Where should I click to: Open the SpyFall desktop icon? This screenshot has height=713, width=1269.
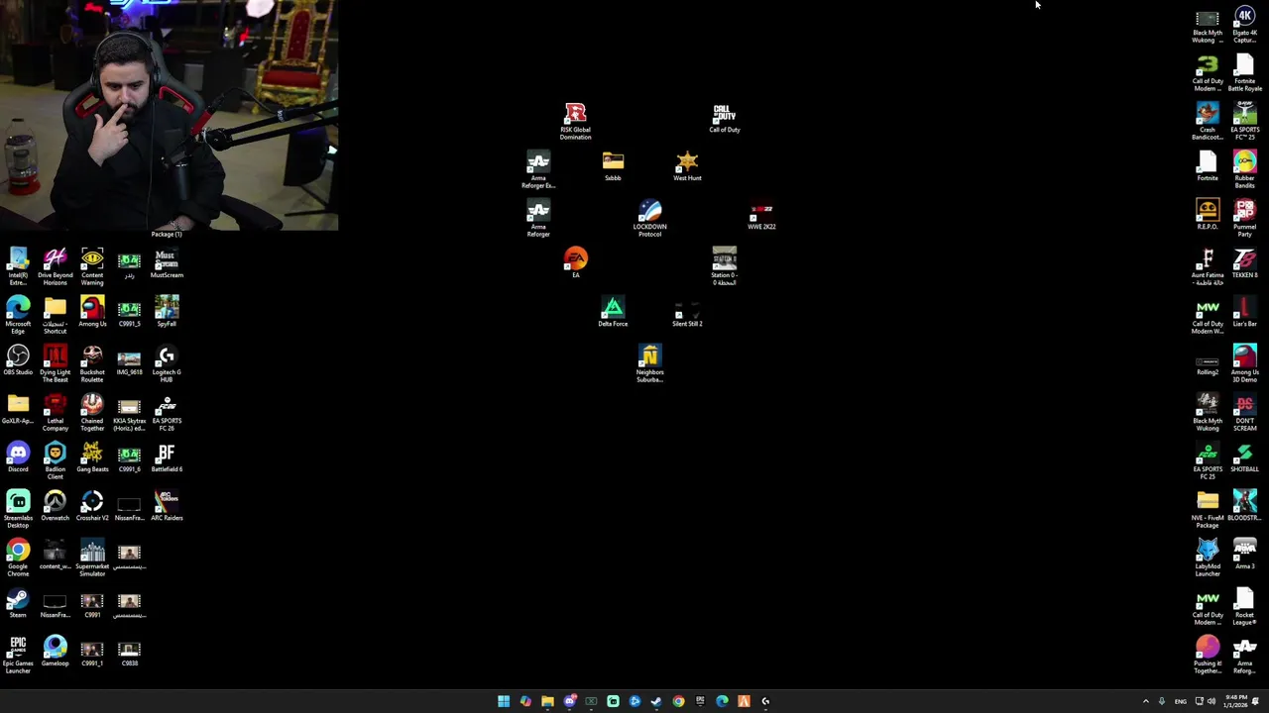(167, 312)
